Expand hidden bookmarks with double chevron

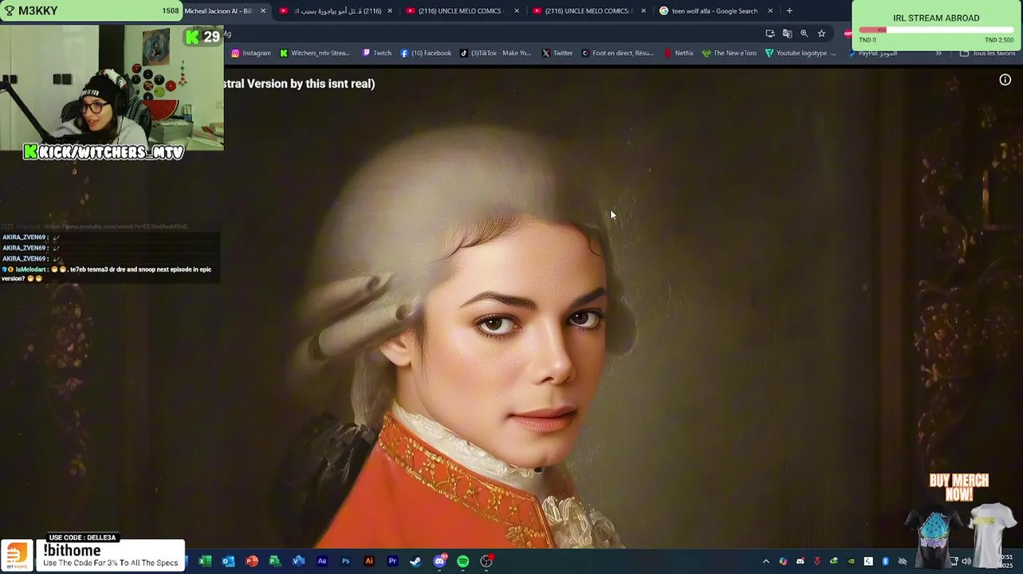click(x=938, y=53)
